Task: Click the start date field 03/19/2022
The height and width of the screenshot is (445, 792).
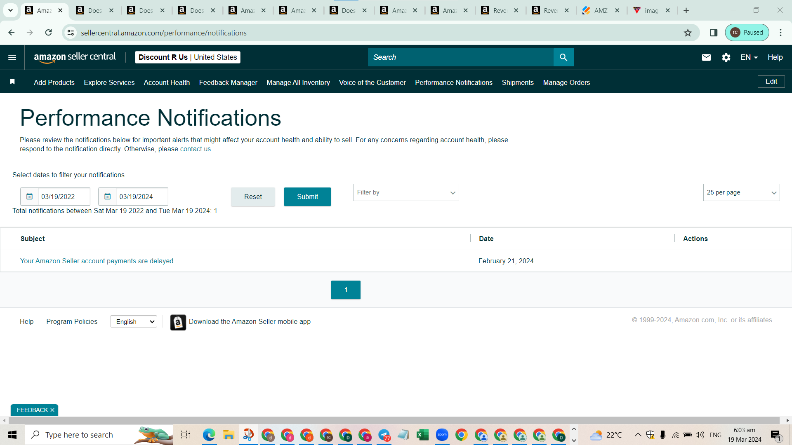Action: 64,197
